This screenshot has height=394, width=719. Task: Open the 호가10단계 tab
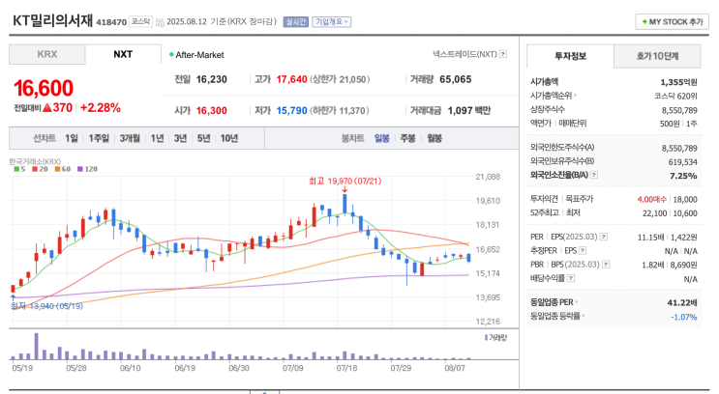tap(657, 56)
